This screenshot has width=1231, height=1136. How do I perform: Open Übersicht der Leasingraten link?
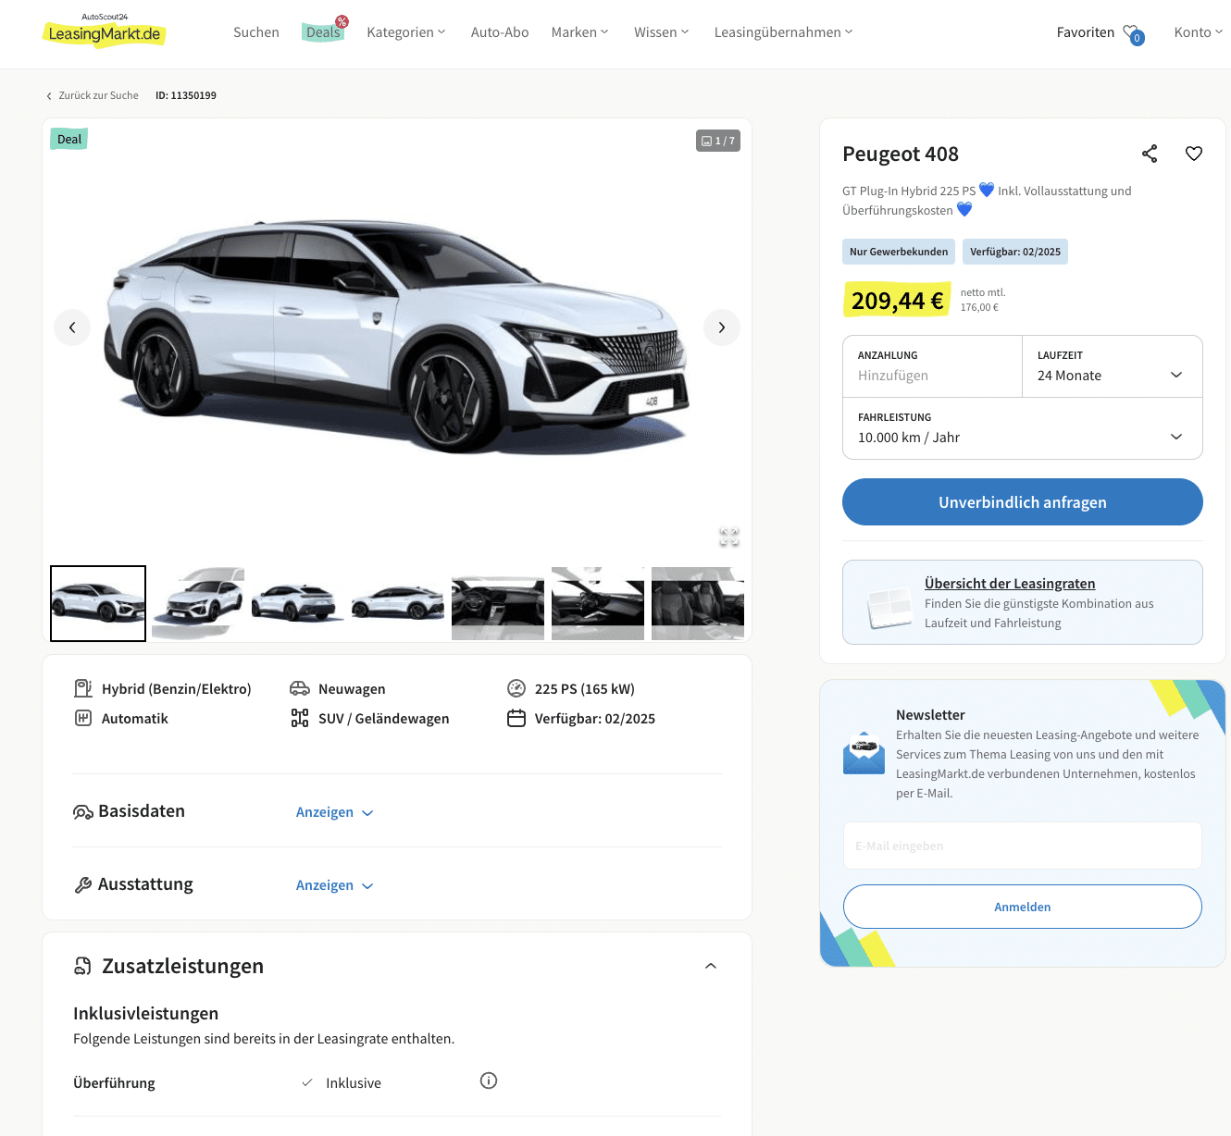coord(1010,584)
